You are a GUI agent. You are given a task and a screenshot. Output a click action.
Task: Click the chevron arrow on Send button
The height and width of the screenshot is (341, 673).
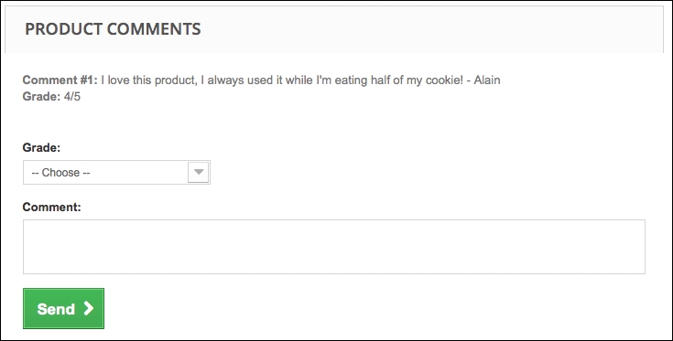pyautogui.click(x=89, y=308)
